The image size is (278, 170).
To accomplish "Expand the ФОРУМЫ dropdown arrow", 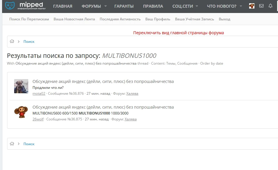I will tap(105, 6).
